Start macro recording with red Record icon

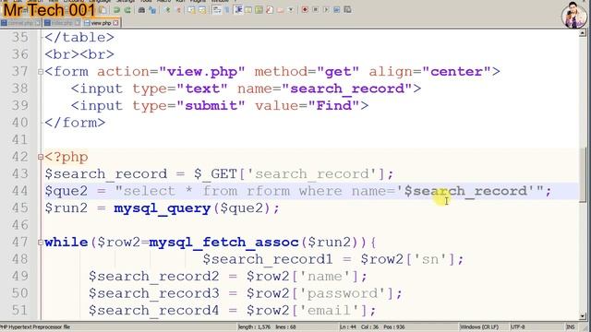coord(305,10)
